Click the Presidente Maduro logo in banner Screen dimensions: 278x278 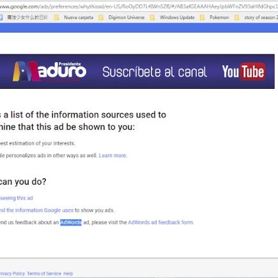[x=50, y=72]
